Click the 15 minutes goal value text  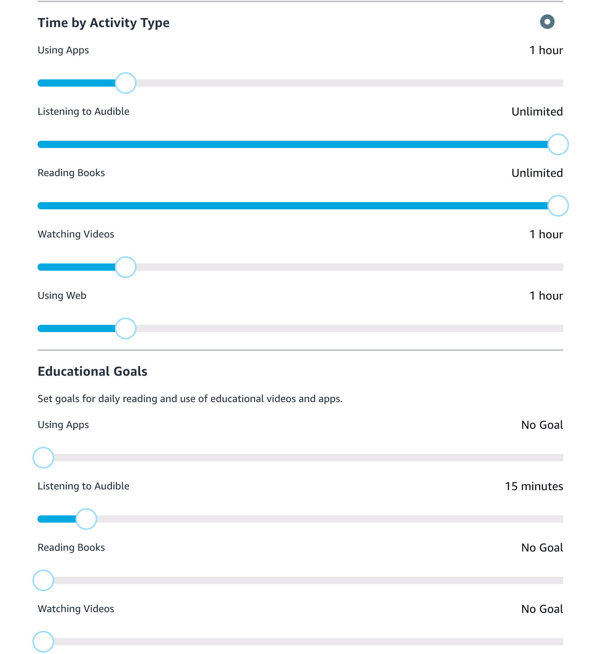tap(534, 486)
